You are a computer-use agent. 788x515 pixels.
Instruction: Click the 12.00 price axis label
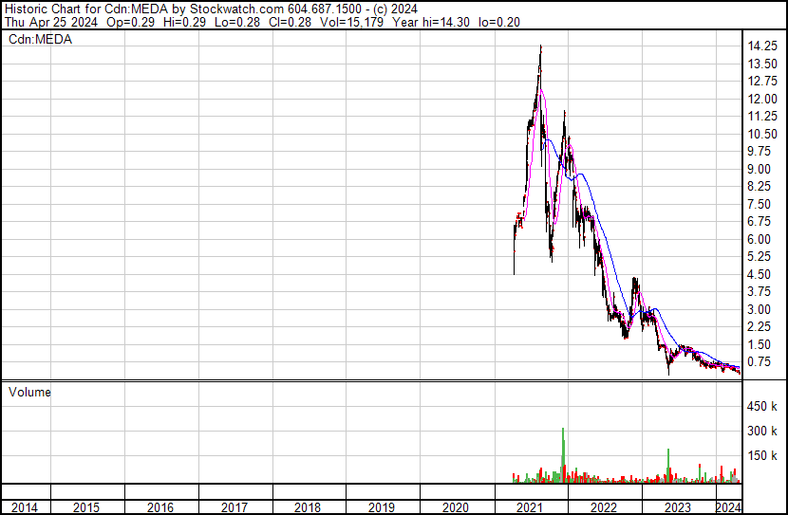point(762,99)
